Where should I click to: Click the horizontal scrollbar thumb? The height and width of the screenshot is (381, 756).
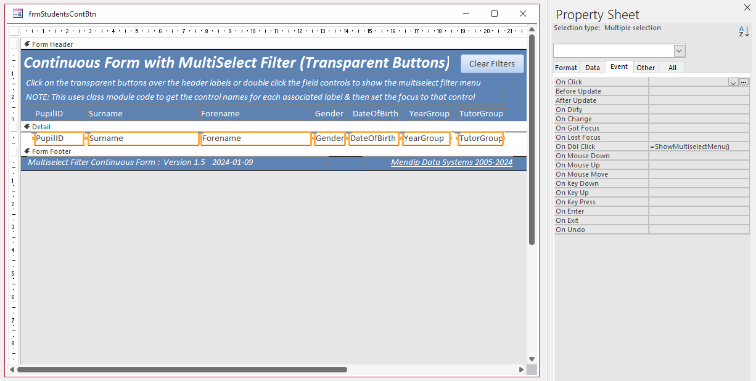pyautogui.click(x=182, y=370)
